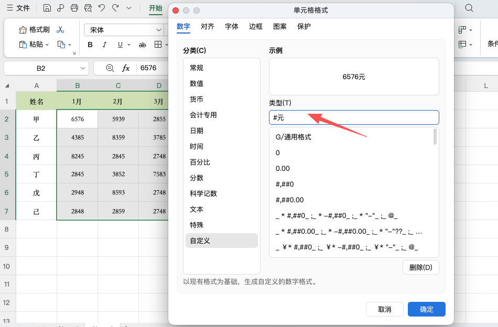
Task: Expand the underline style dropdown
Action: (x=129, y=45)
